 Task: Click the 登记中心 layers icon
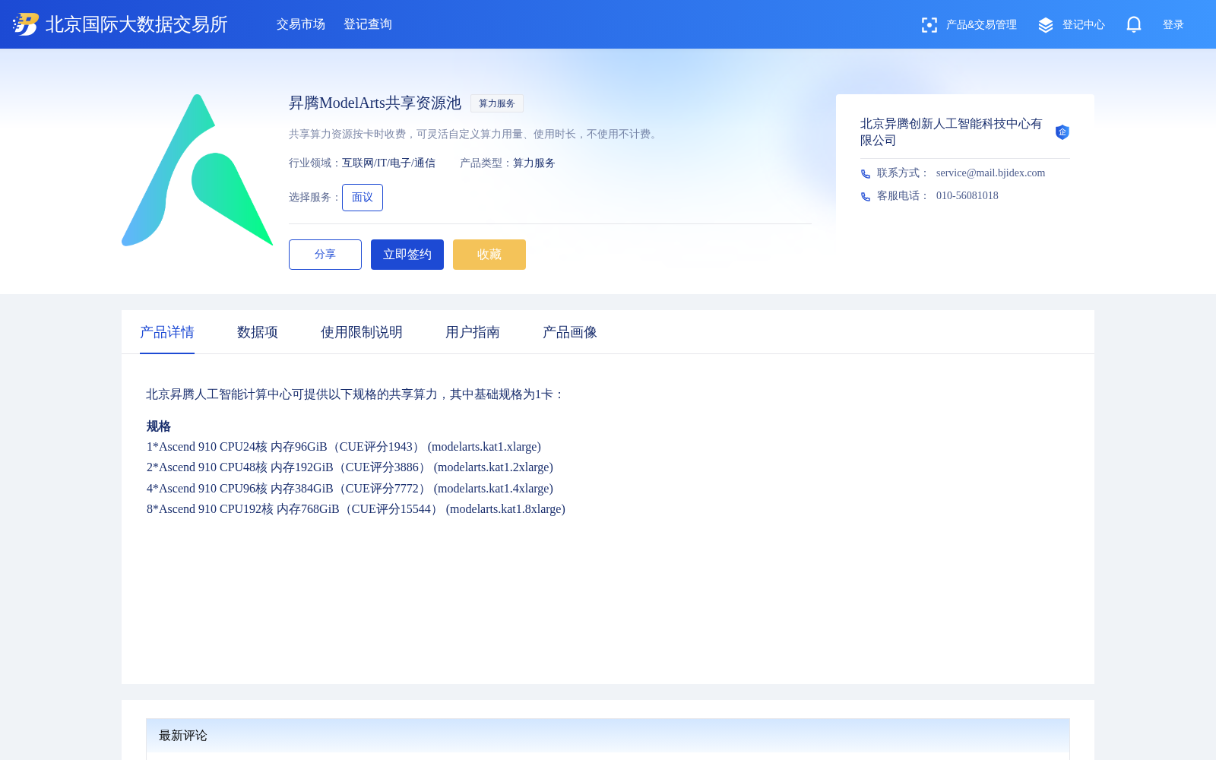point(1046,25)
